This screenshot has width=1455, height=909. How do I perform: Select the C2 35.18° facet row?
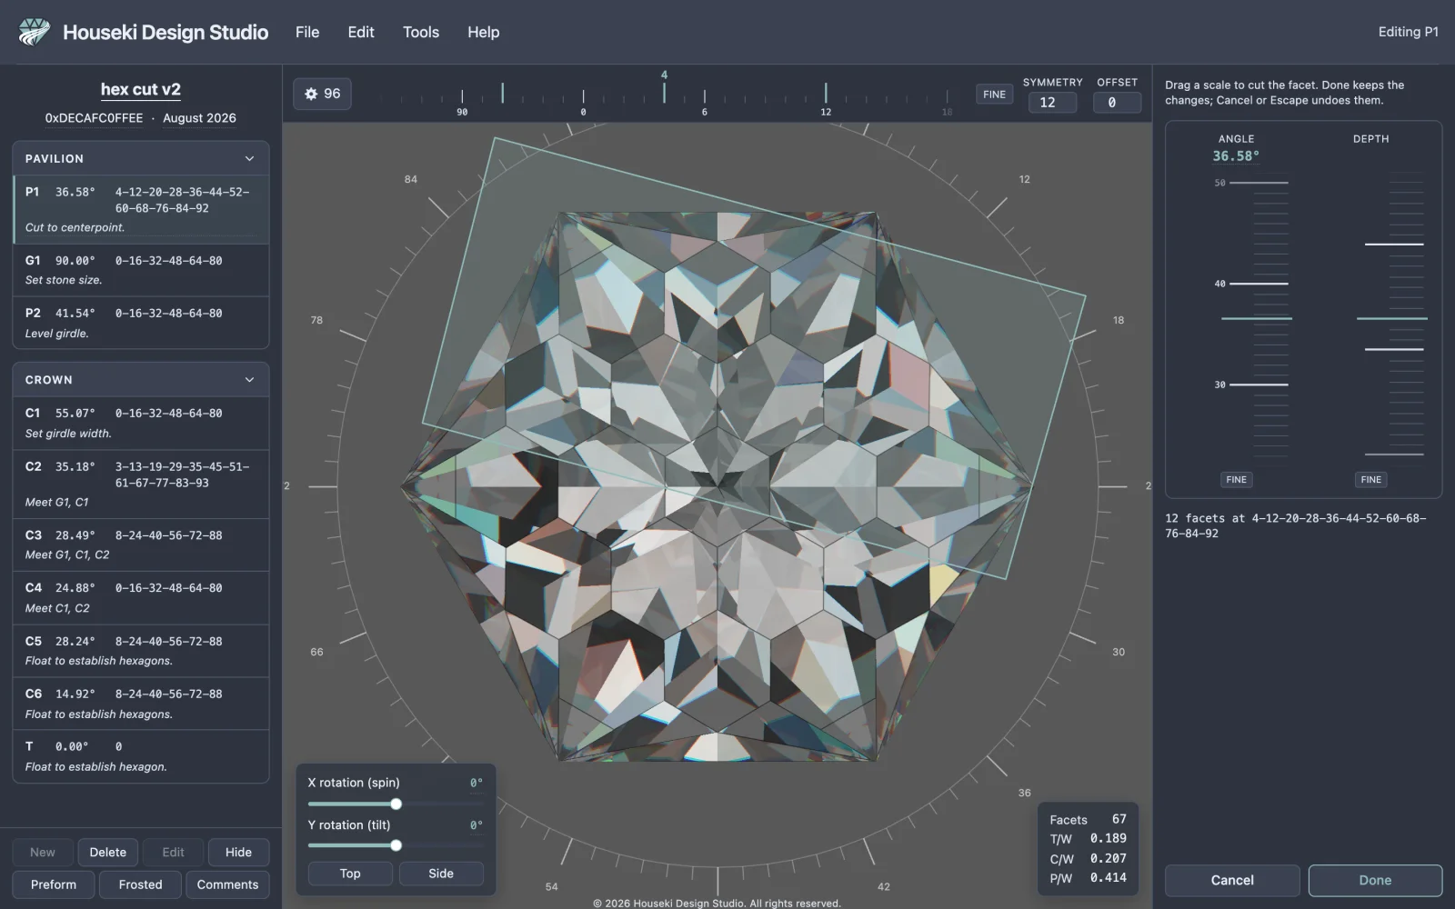click(x=142, y=484)
